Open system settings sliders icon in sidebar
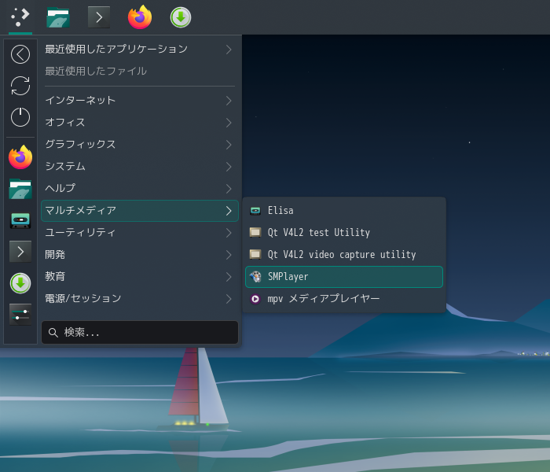550x472 pixels. coord(20,315)
